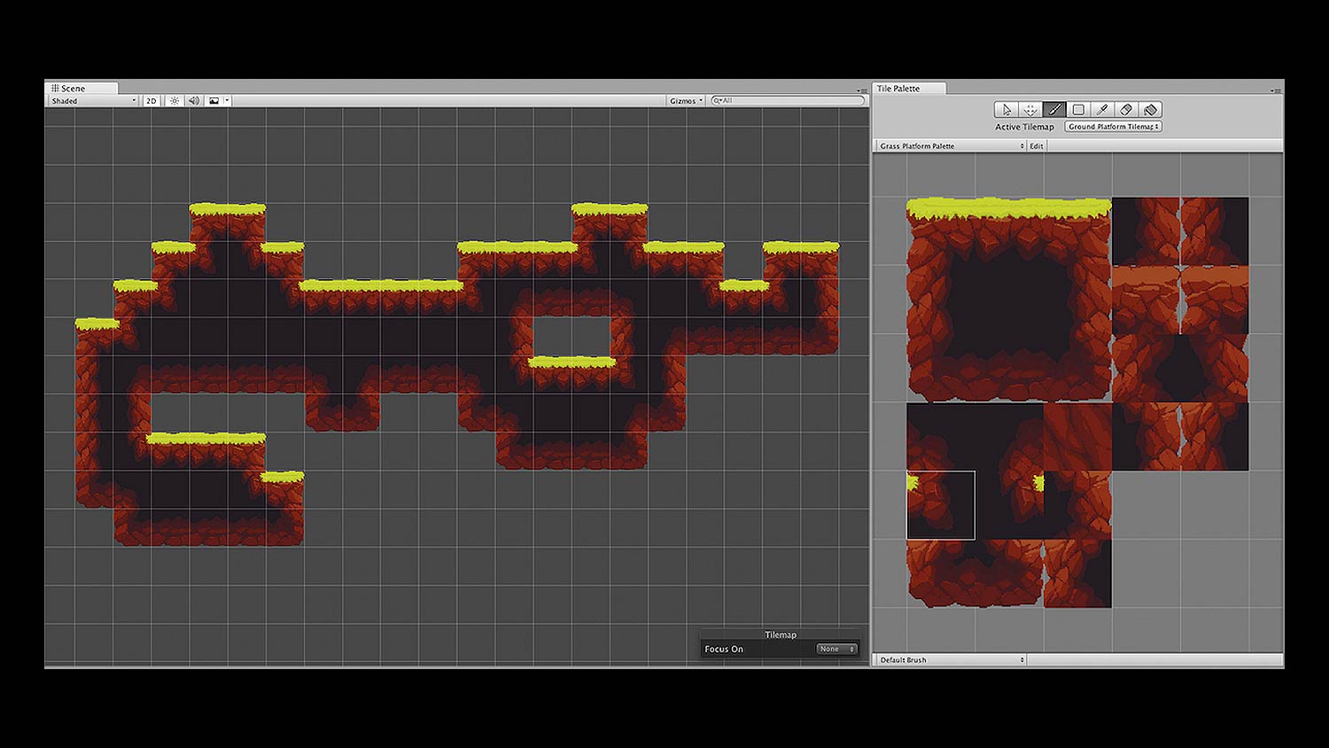Select the Box Fill tool
Screen dimensions: 1329x748
[1077, 109]
